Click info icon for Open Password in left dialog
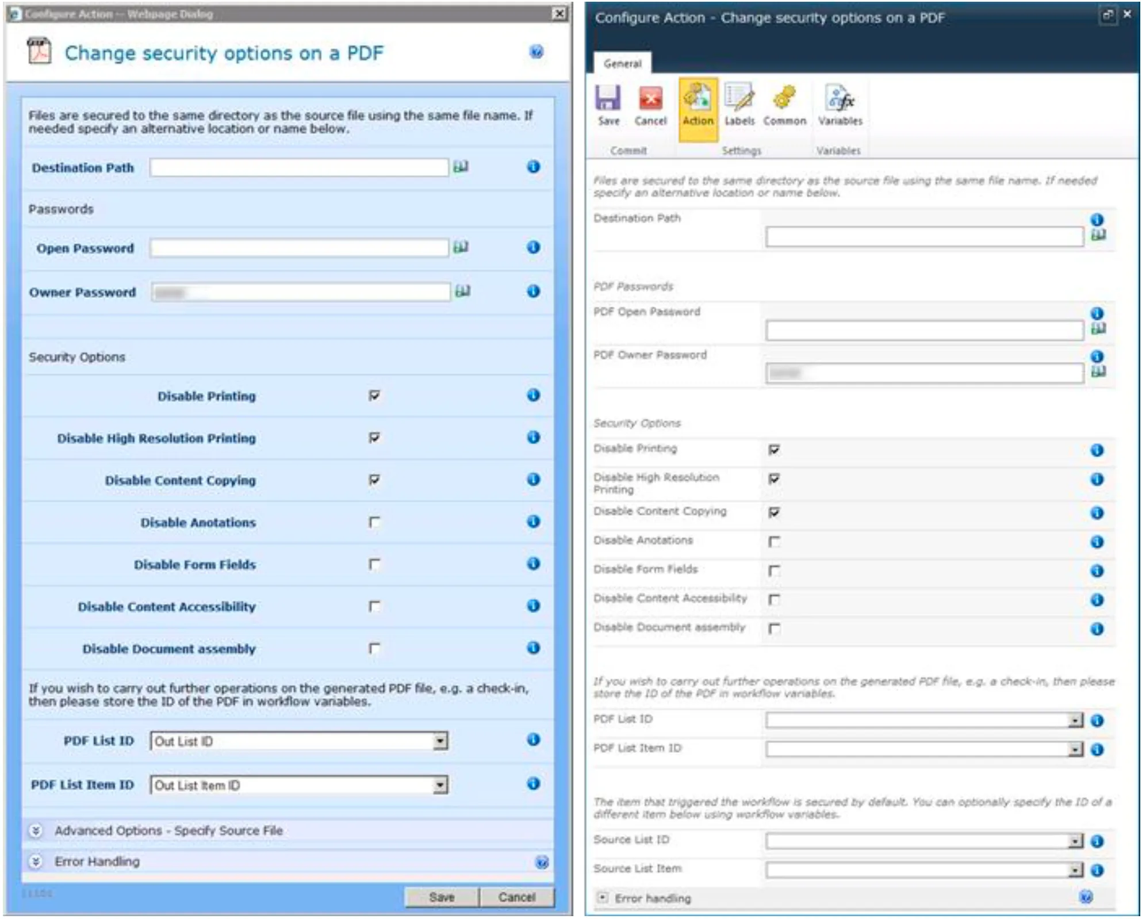 click(x=534, y=247)
